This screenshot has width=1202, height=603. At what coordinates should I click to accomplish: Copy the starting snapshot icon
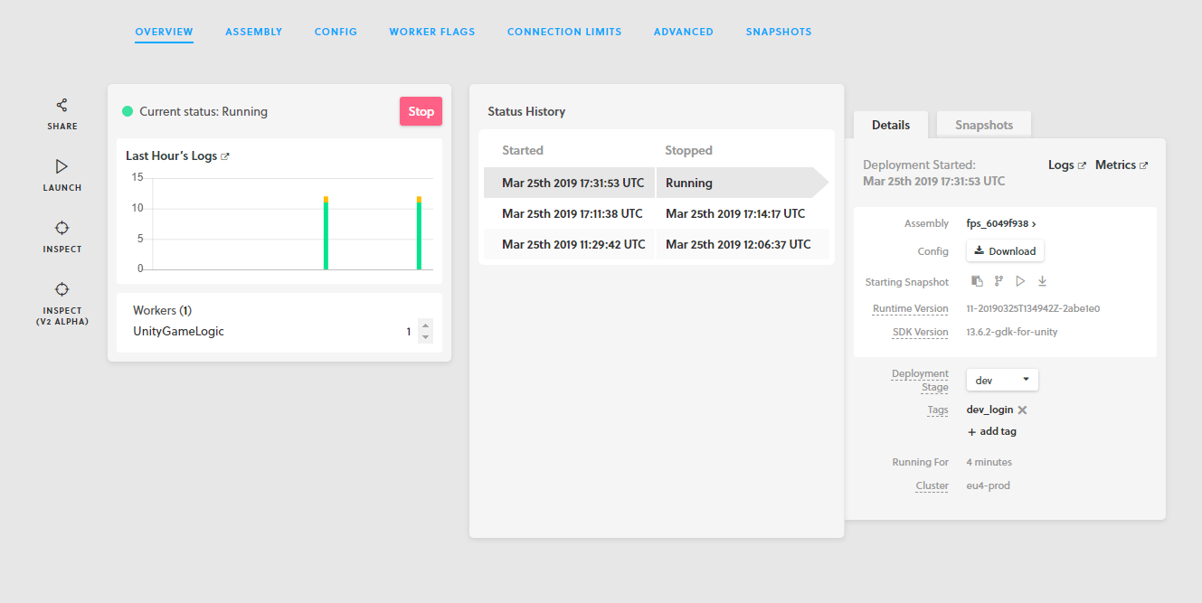(977, 281)
